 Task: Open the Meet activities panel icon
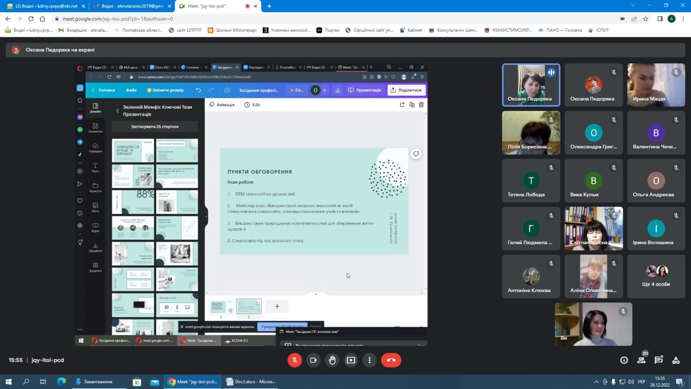coord(676,360)
